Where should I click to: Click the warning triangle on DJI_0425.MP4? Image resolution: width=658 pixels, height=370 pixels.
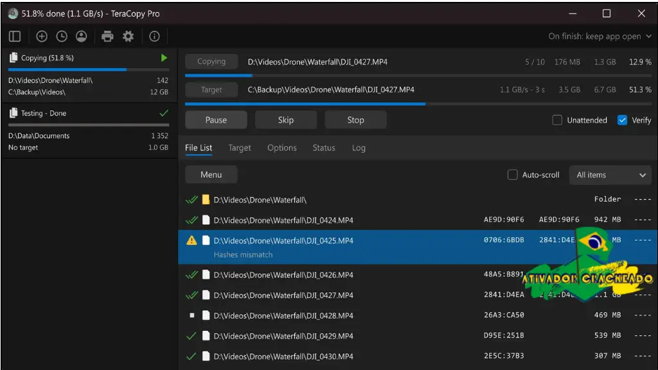191,240
